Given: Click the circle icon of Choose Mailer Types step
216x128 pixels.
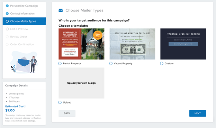Looking at the screenshot, I should point(7,21).
